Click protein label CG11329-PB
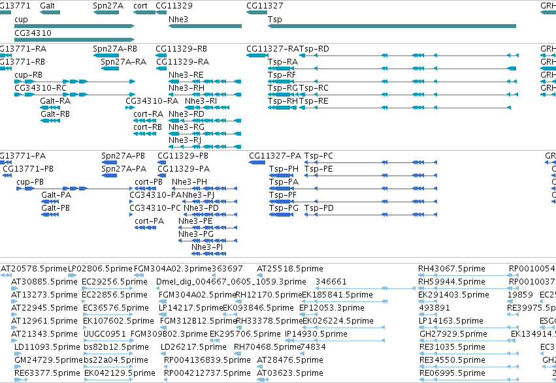This screenshot has height=383, width=556. point(183,156)
